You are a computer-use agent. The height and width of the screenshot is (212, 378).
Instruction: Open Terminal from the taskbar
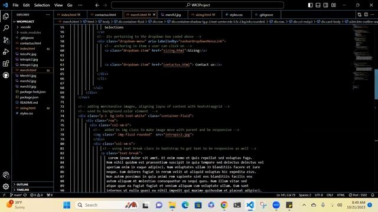237,205
